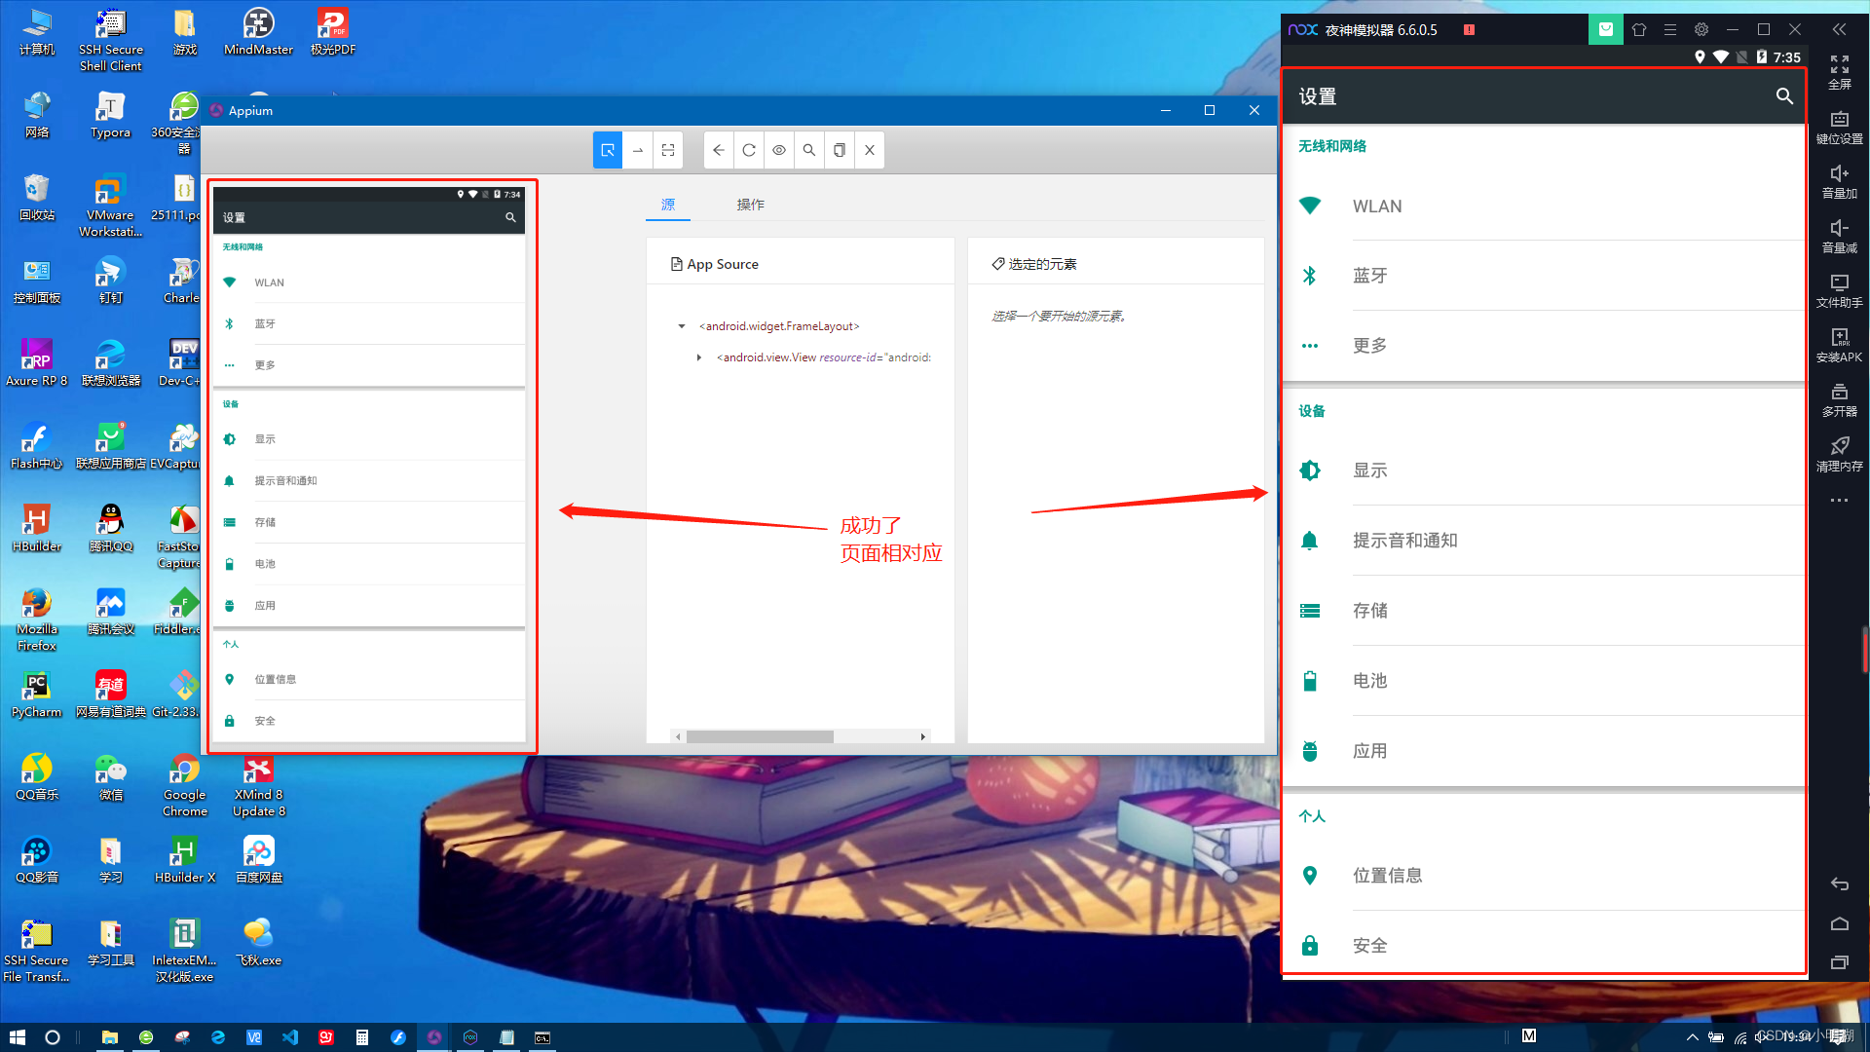Click the 安装APK icon in Nox sidebar

(1839, 345)
